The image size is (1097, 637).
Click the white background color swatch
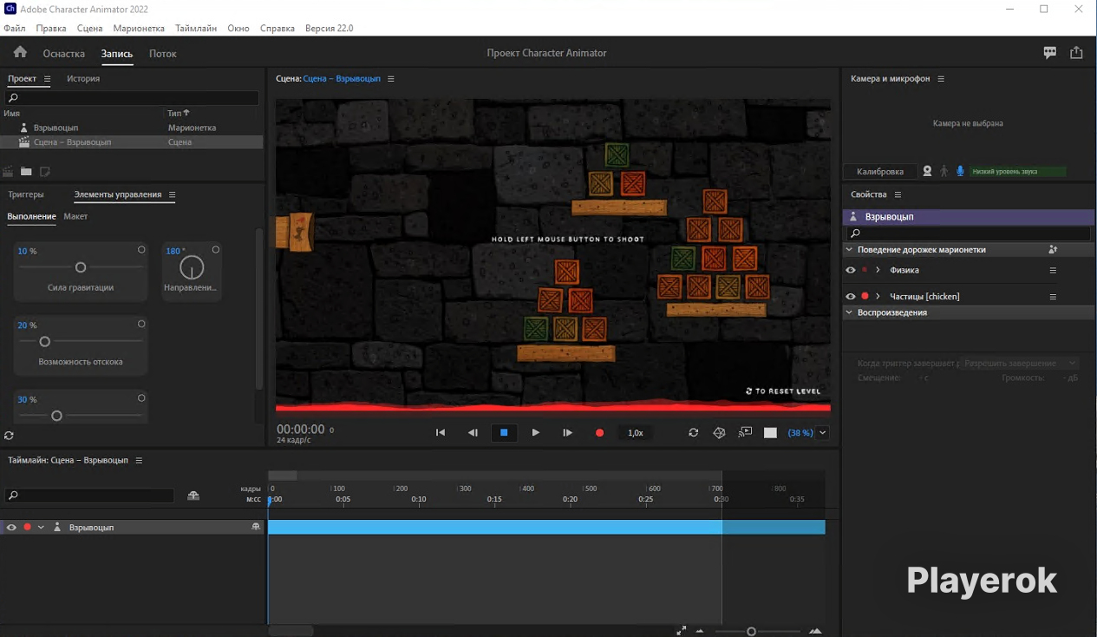(x=770, y=432)
